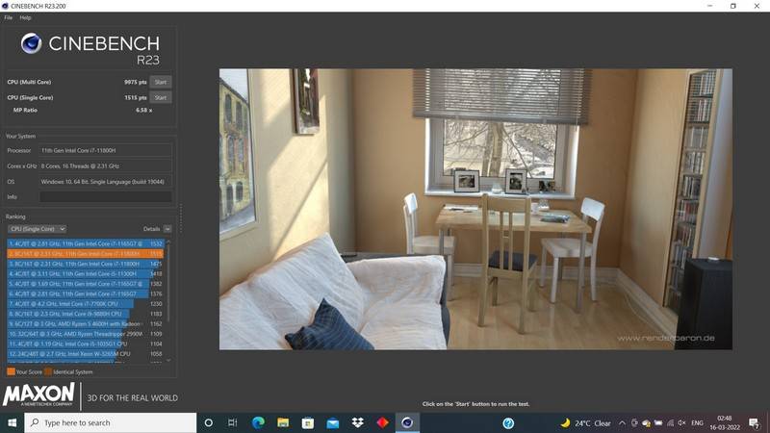Open Dropbox from the taskbar

point(358,422)
